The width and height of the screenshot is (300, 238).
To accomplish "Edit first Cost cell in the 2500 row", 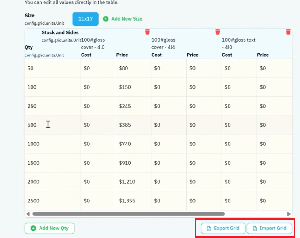I will click(x=98, y=201).
